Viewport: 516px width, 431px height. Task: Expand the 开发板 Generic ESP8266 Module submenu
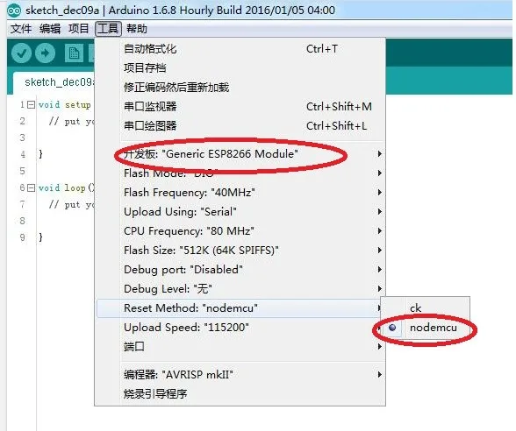(240, 154)
